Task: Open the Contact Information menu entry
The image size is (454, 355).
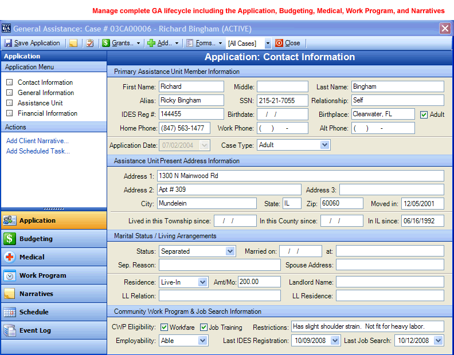Action: click(x=45, y=82)
